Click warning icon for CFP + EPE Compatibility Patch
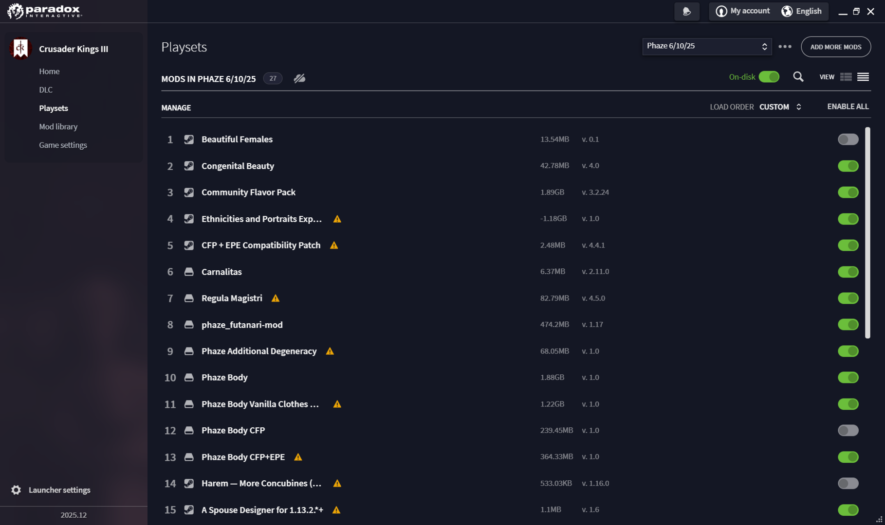This screenshot has width=885, height=525. [334, 245]
